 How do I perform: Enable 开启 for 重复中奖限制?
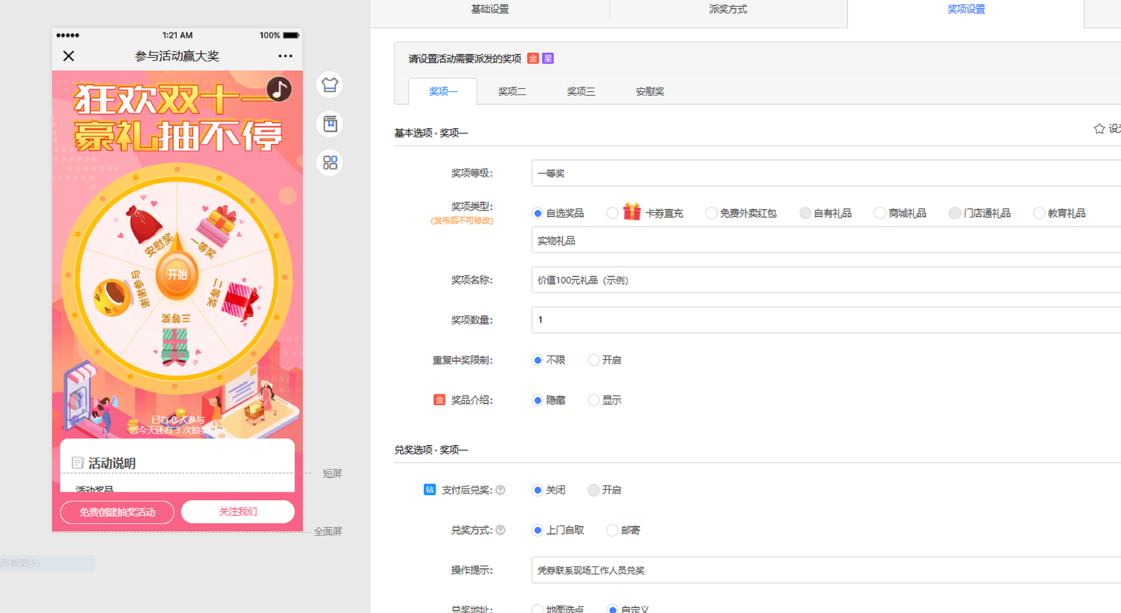click(x=593, y=360)
